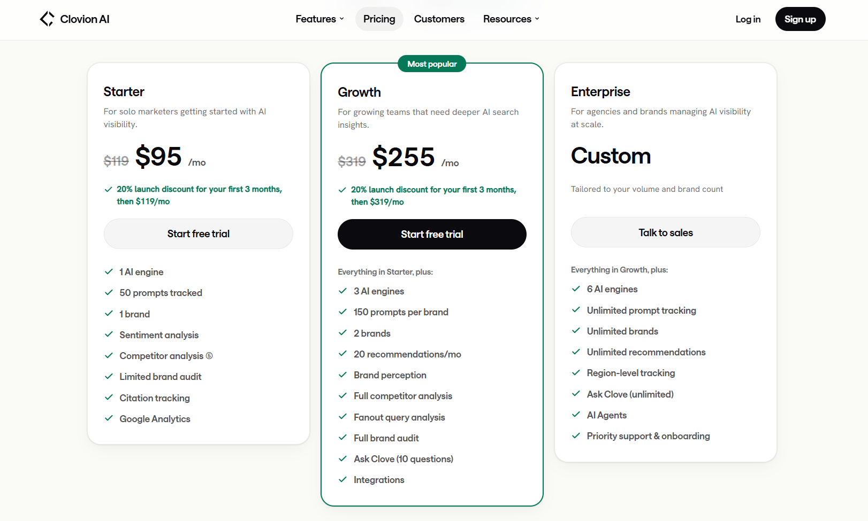Image resolution: width=868 pixels, height=521 pixels.
Task: Click the checkmark beside Google Analytics
Action: click(109, 418)
